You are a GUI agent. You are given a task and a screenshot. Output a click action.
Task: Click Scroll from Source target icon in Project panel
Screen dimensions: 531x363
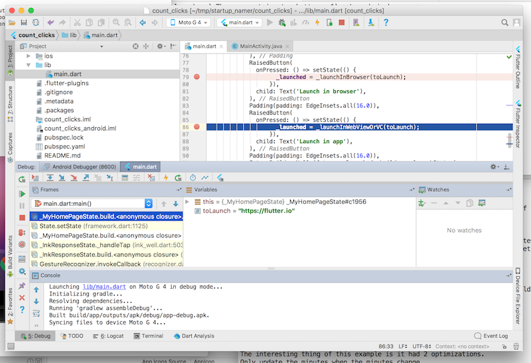[x=135, y=46]
